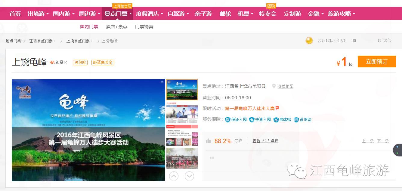Screen dimensions: 402x191
Task: Go to 下一条 next review
Action: [x=383, y=141]
